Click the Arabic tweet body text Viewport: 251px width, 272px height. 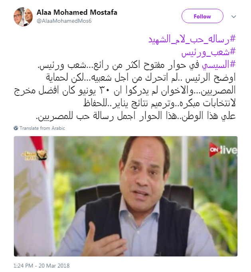[125, 91]
